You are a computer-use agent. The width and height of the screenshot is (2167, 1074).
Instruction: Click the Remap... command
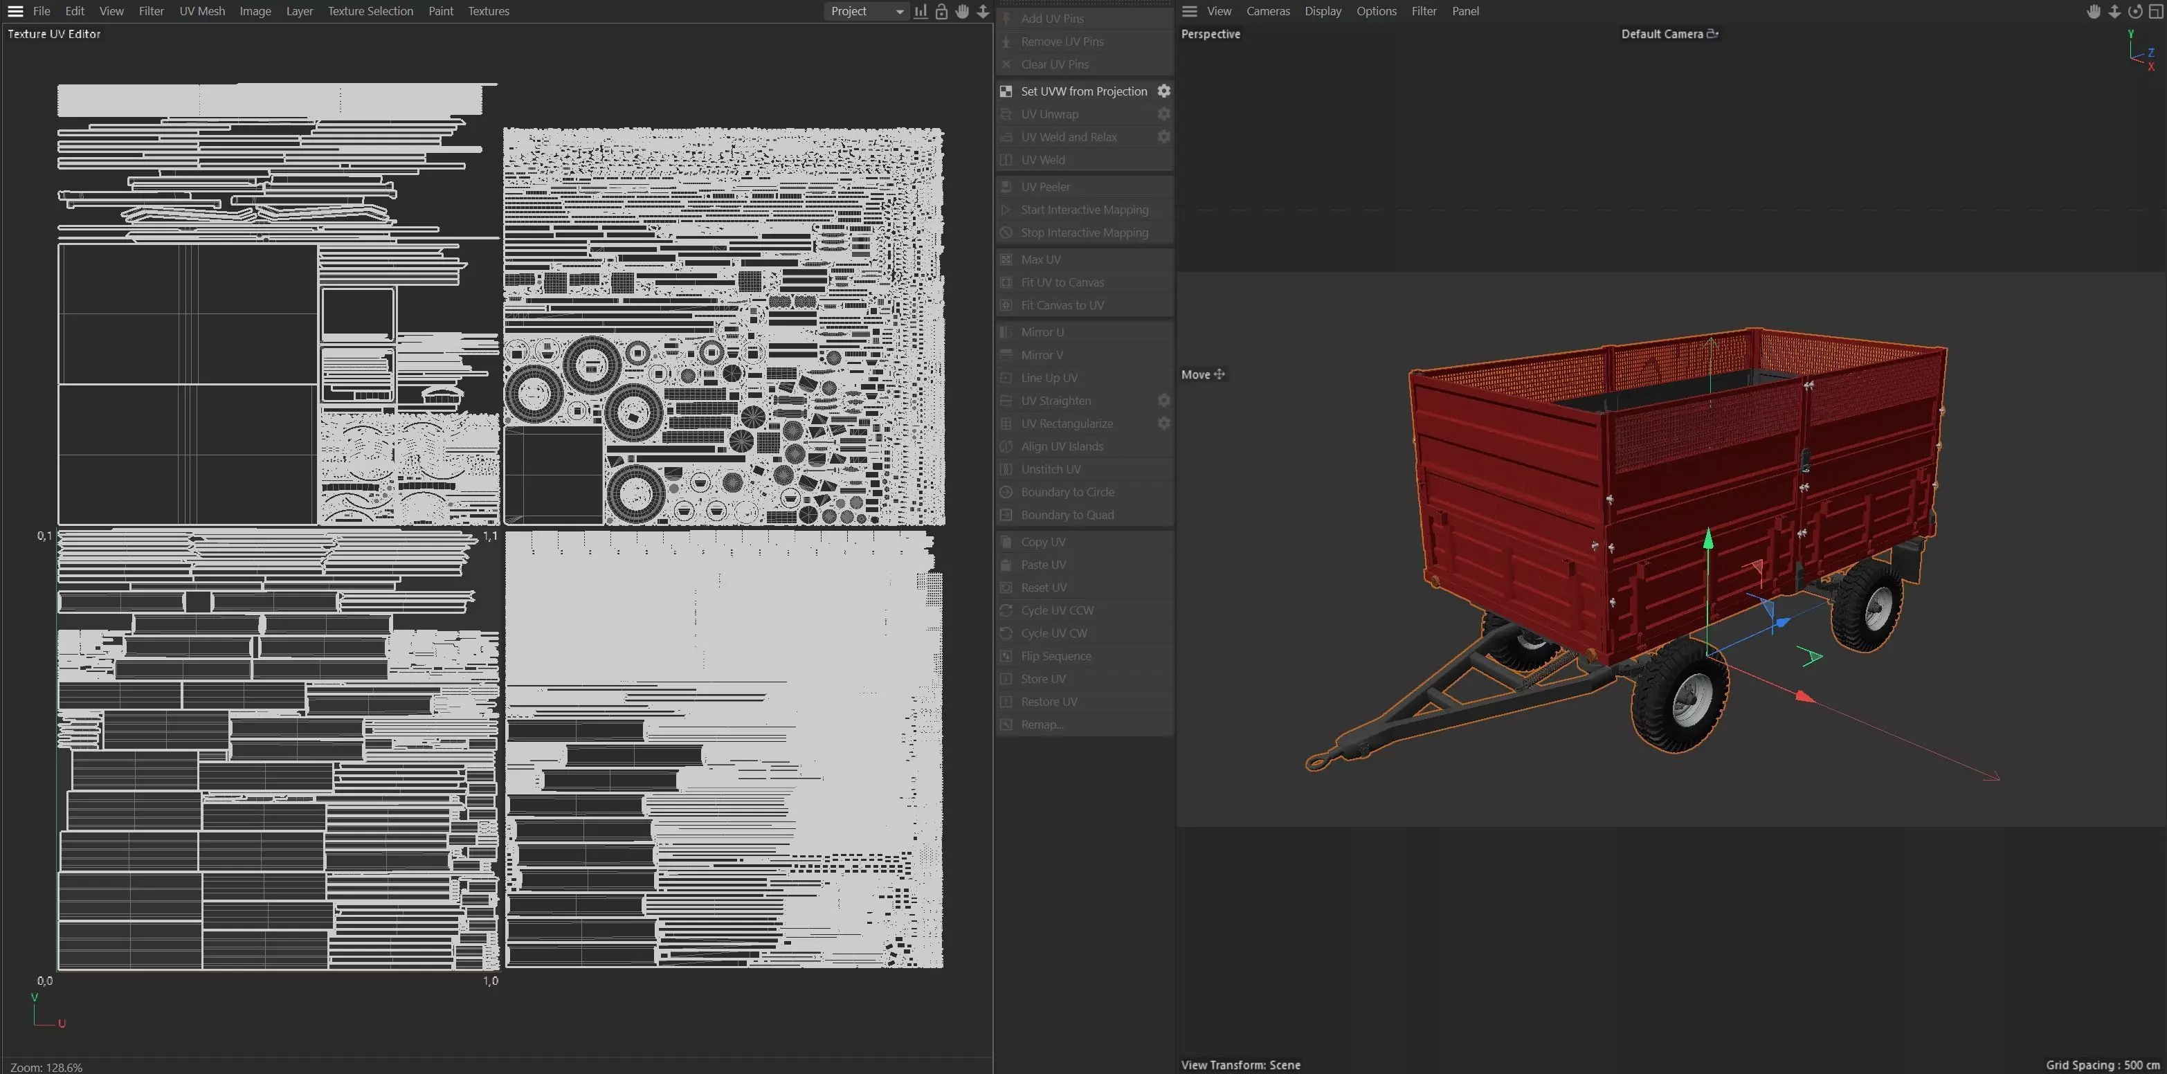coord(1085,724)
